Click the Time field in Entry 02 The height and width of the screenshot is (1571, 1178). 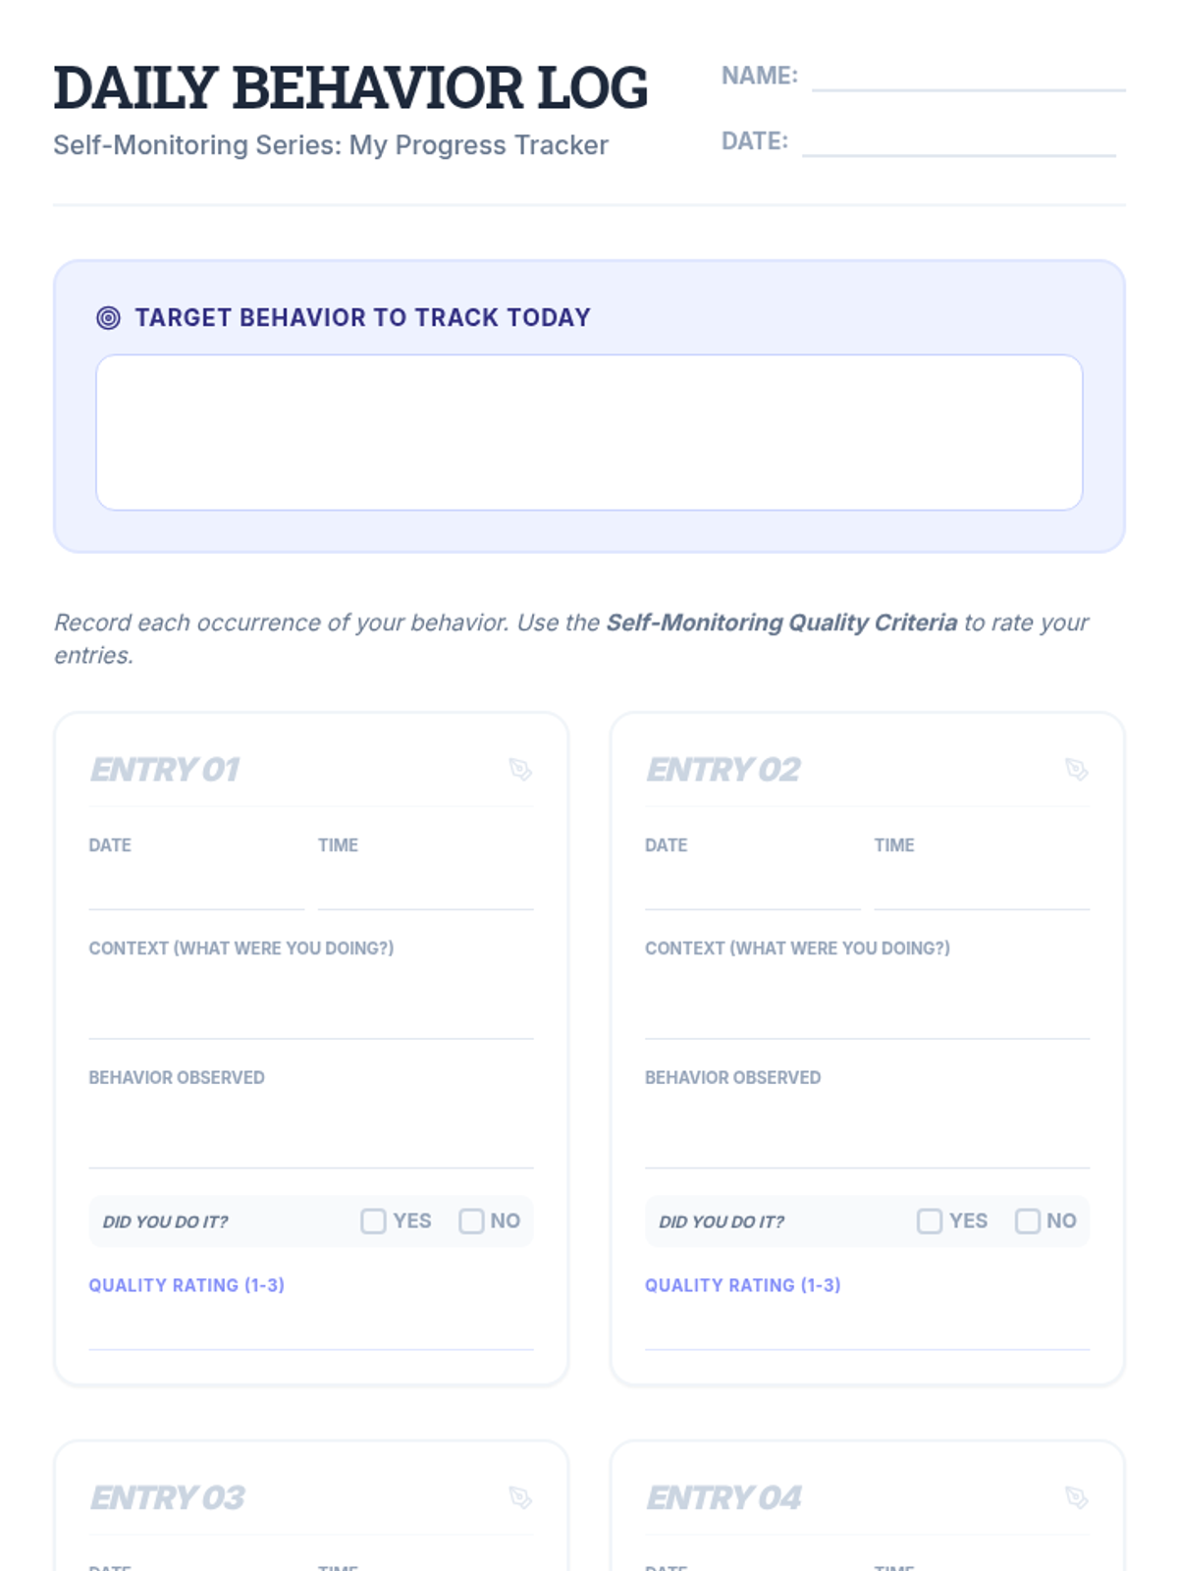pos(982,889)
